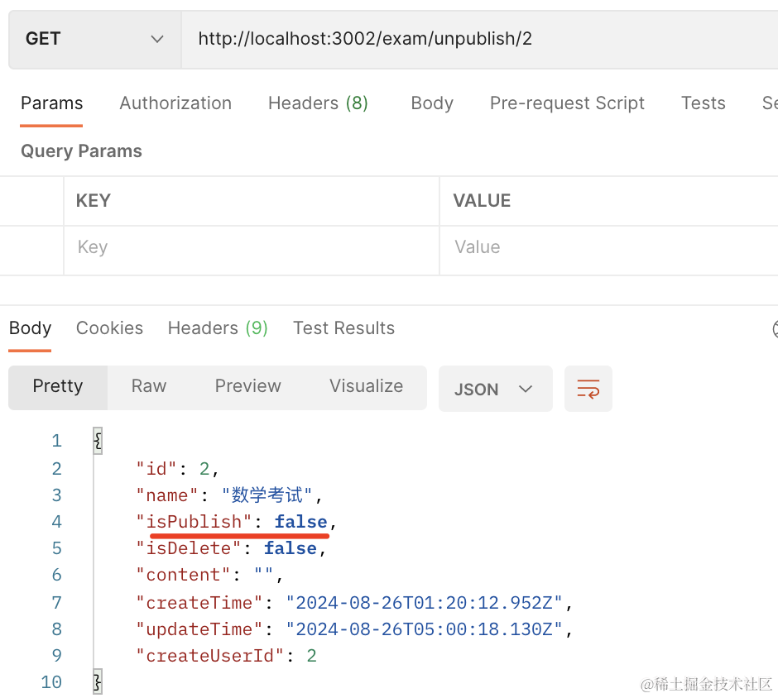The height and width of the screenshot is (698, 778).
Task: Expand the JSON format dropdown
Action: pos(494,389)
